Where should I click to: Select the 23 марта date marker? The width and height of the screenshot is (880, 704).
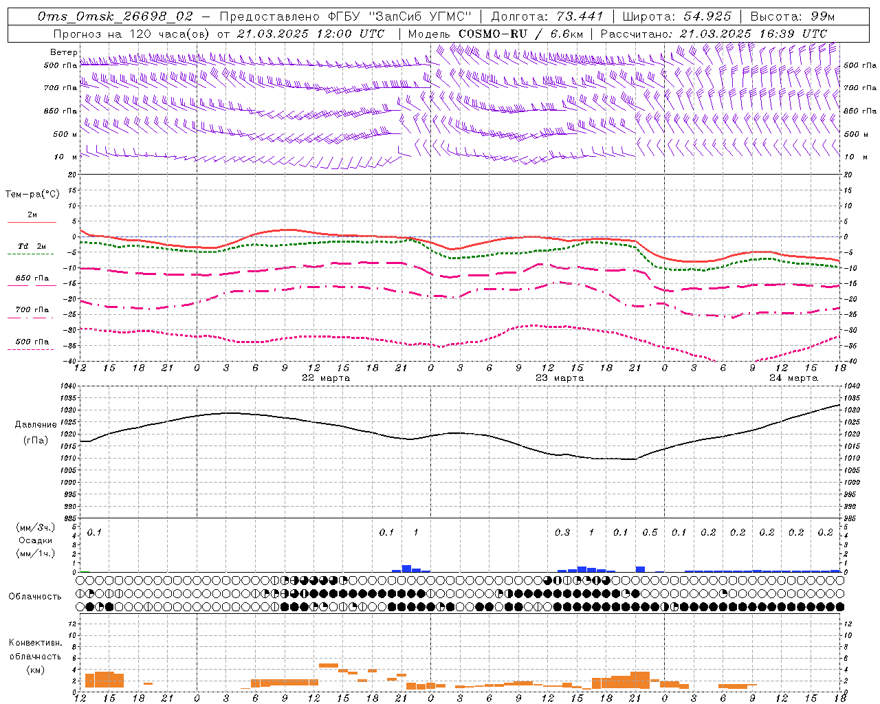[x=560, y=377]
